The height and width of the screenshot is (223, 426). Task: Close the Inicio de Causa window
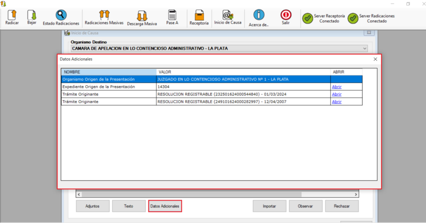pos(369,33)
